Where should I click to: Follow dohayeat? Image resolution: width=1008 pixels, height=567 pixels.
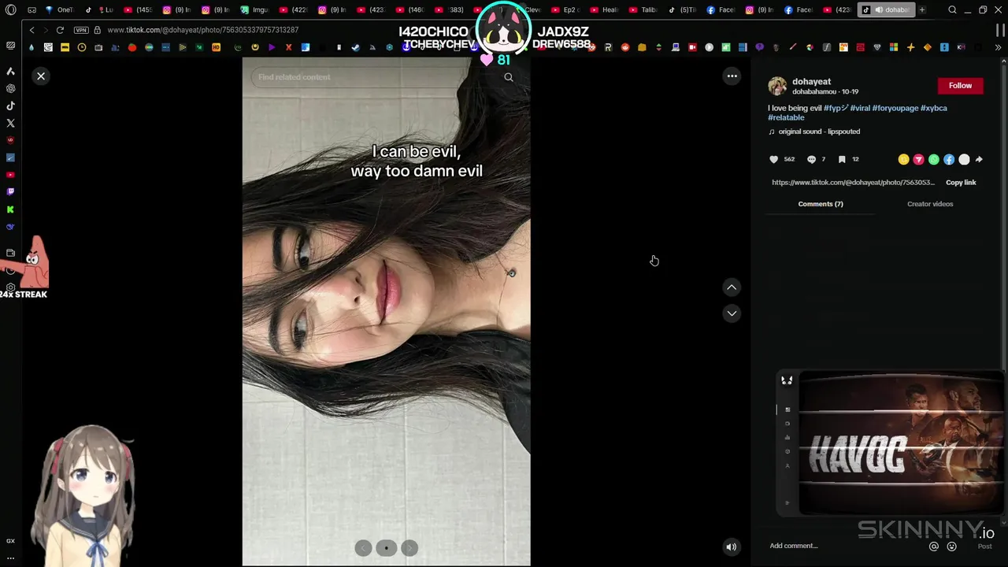pyautogui.click(x=960, y=86)
